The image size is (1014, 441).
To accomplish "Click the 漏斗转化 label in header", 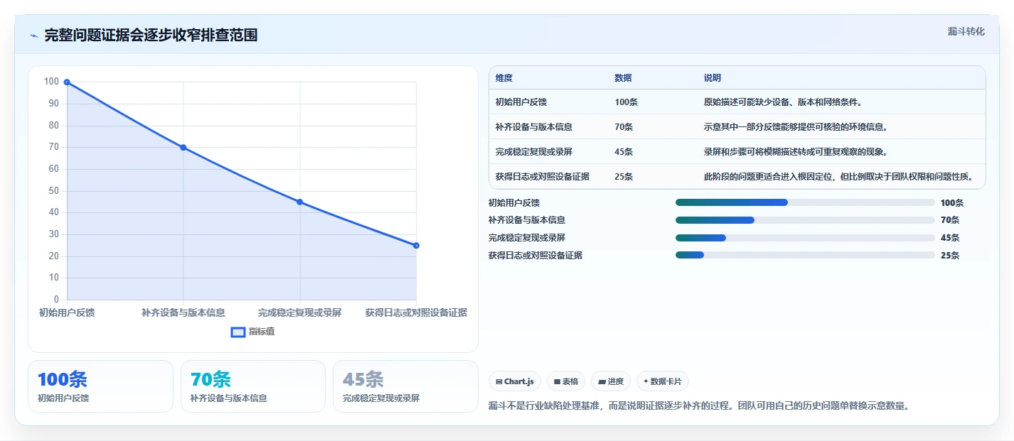I will 966,31.
